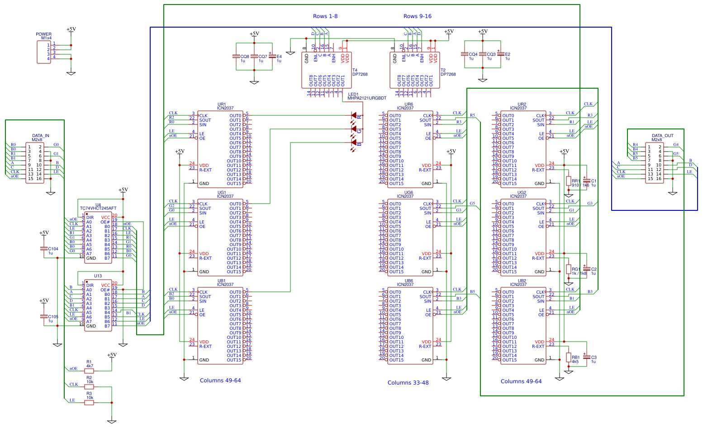Select the C3 capacitor label

click(594, 357)
